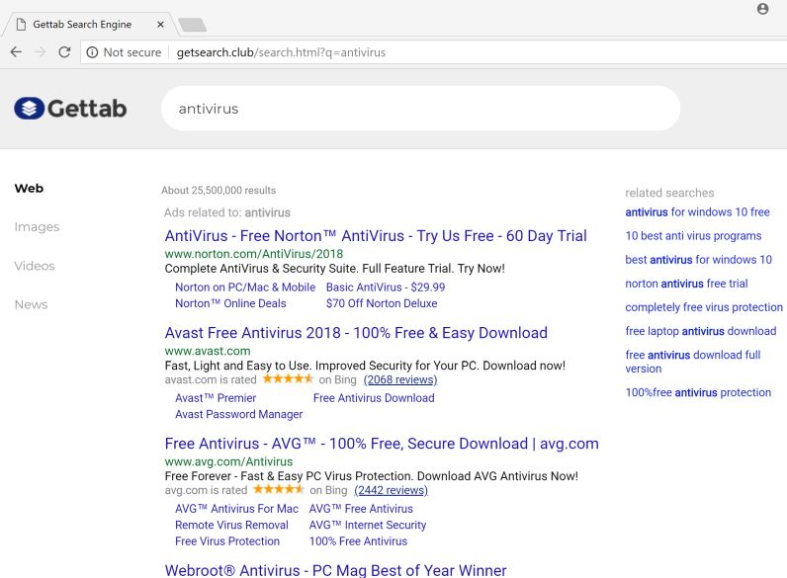Screen dimensions: 787x578
Task: Open AVG Remote Virus Removal sitelink
Action: point(231,525)
